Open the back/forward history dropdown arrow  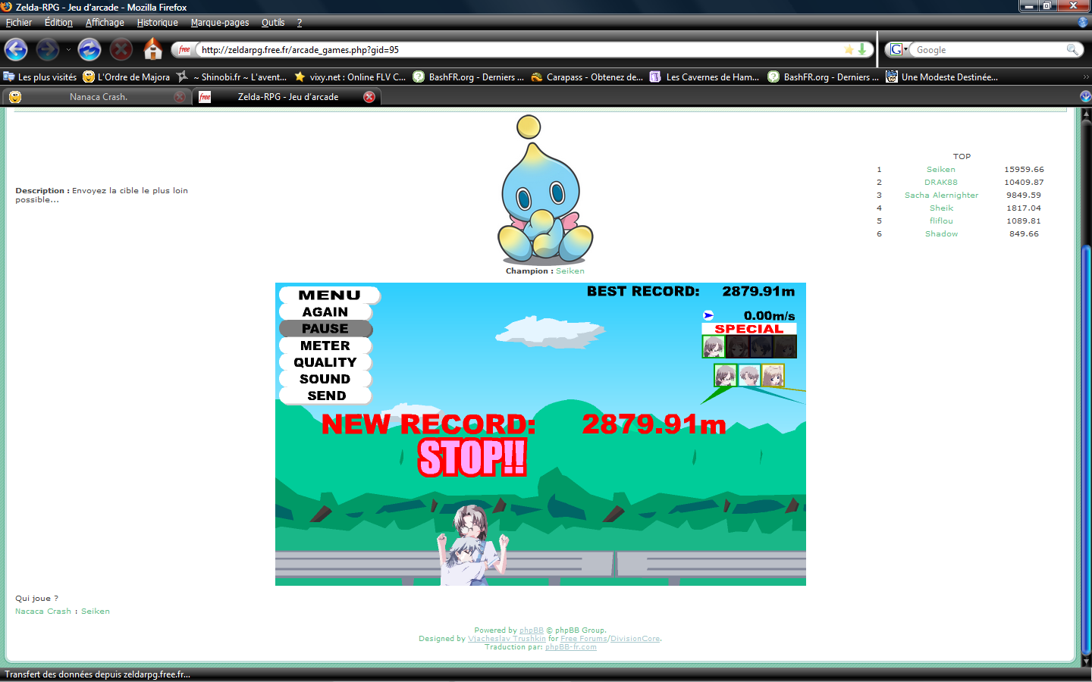pyautogui.click(x=68, y=50)
